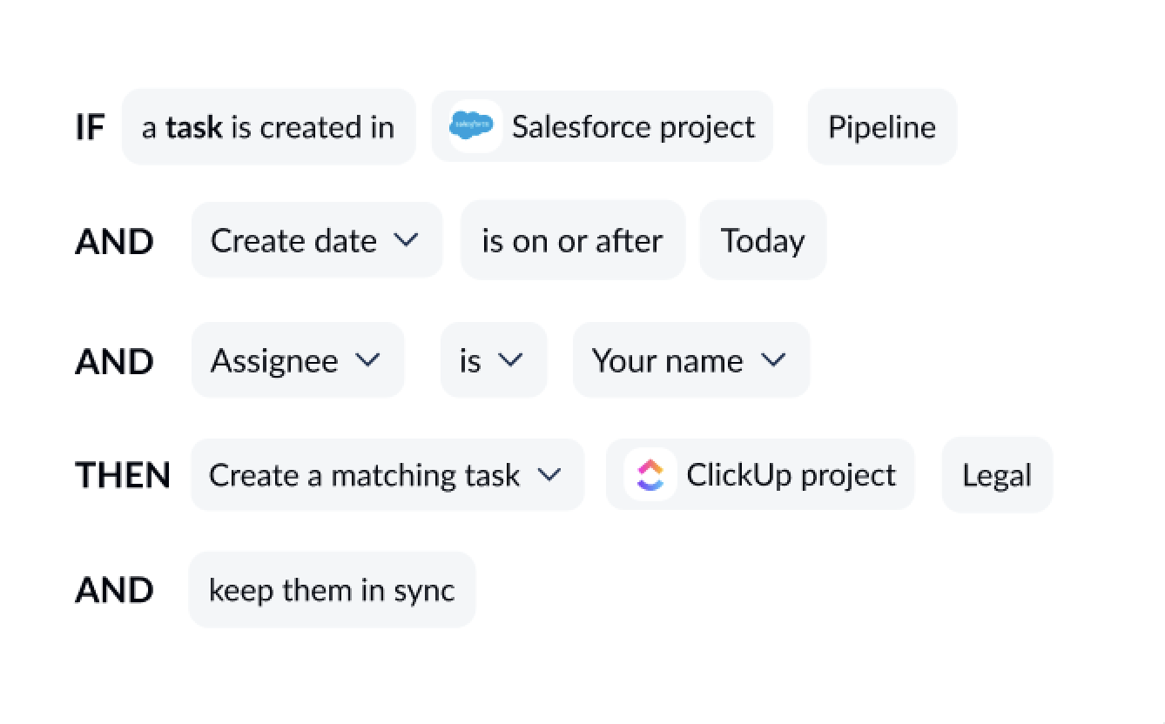Open the 'Your name' assignee dropdown

click(x=667, y=360)
